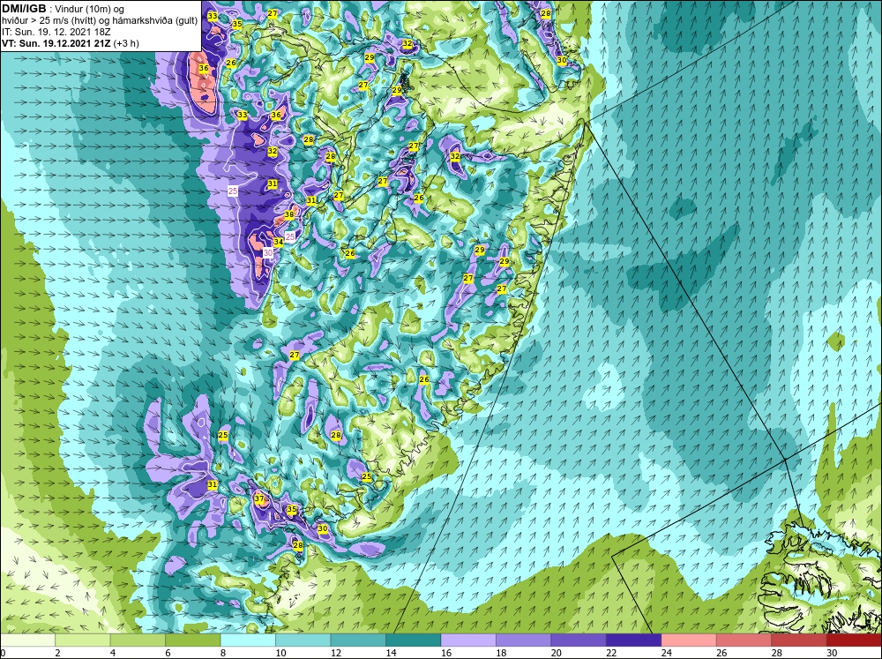The image size is (882, 659).
Task: Click the yellow 36 label inside the pink area below yellow 33
Action: [x=204, y=68]
